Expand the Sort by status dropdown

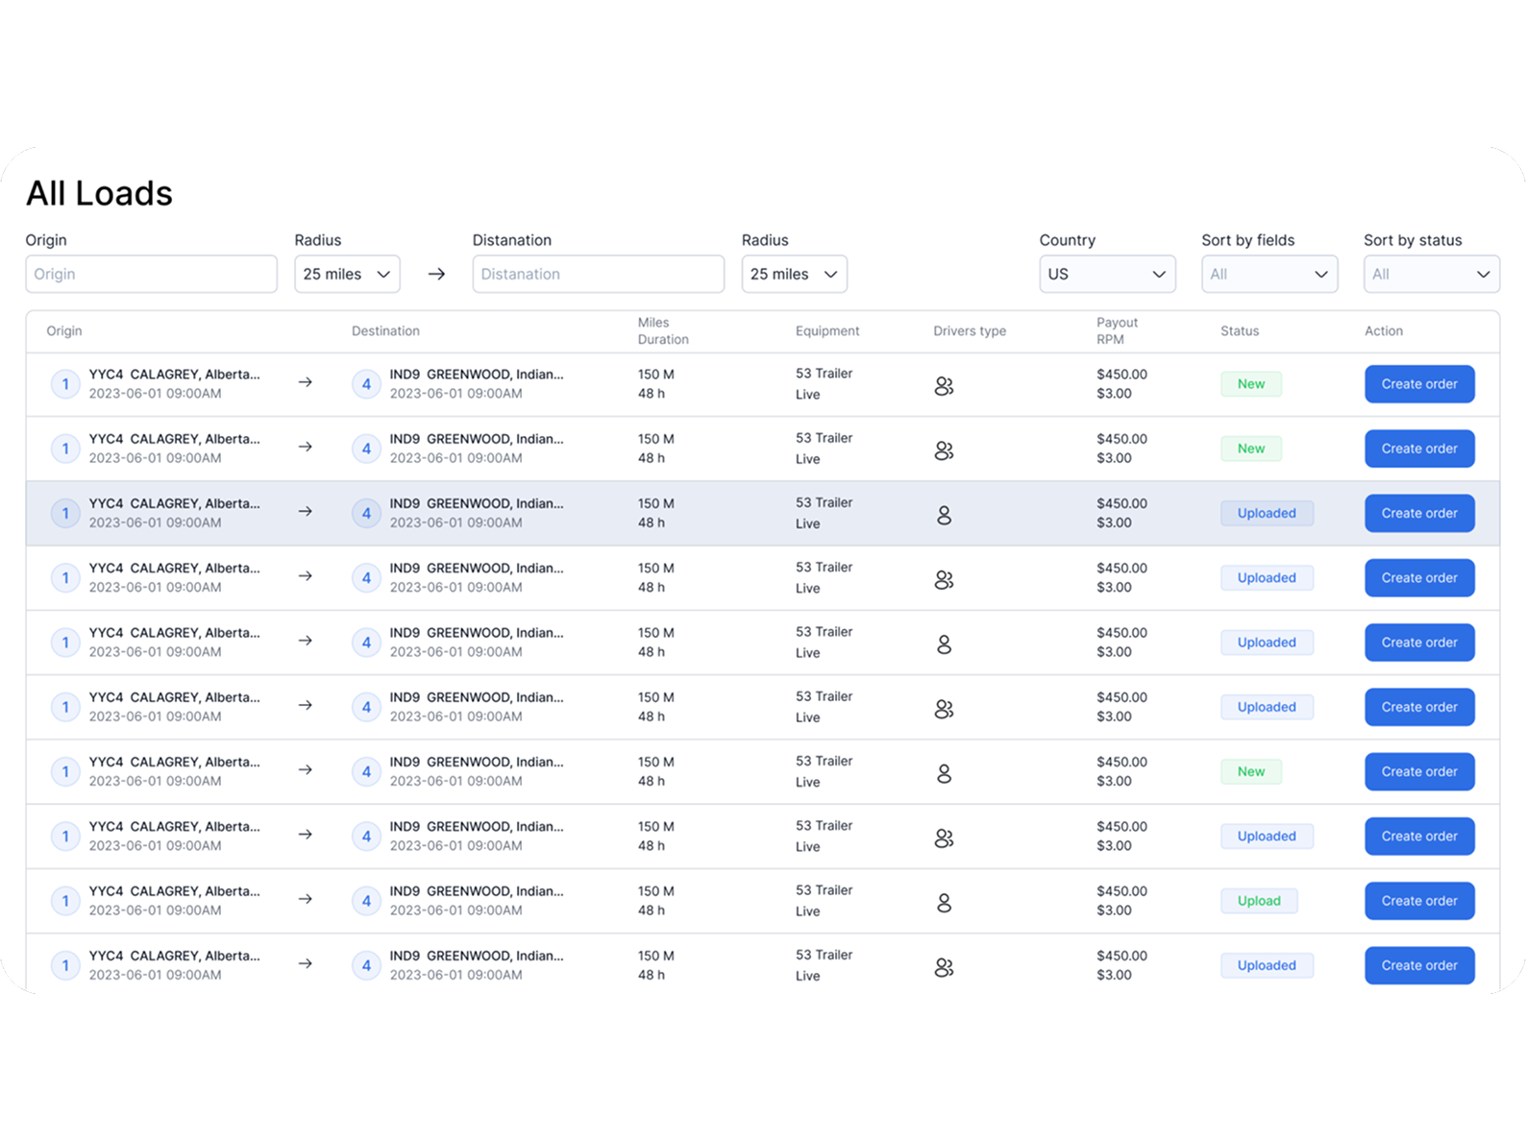(1431, 275)
